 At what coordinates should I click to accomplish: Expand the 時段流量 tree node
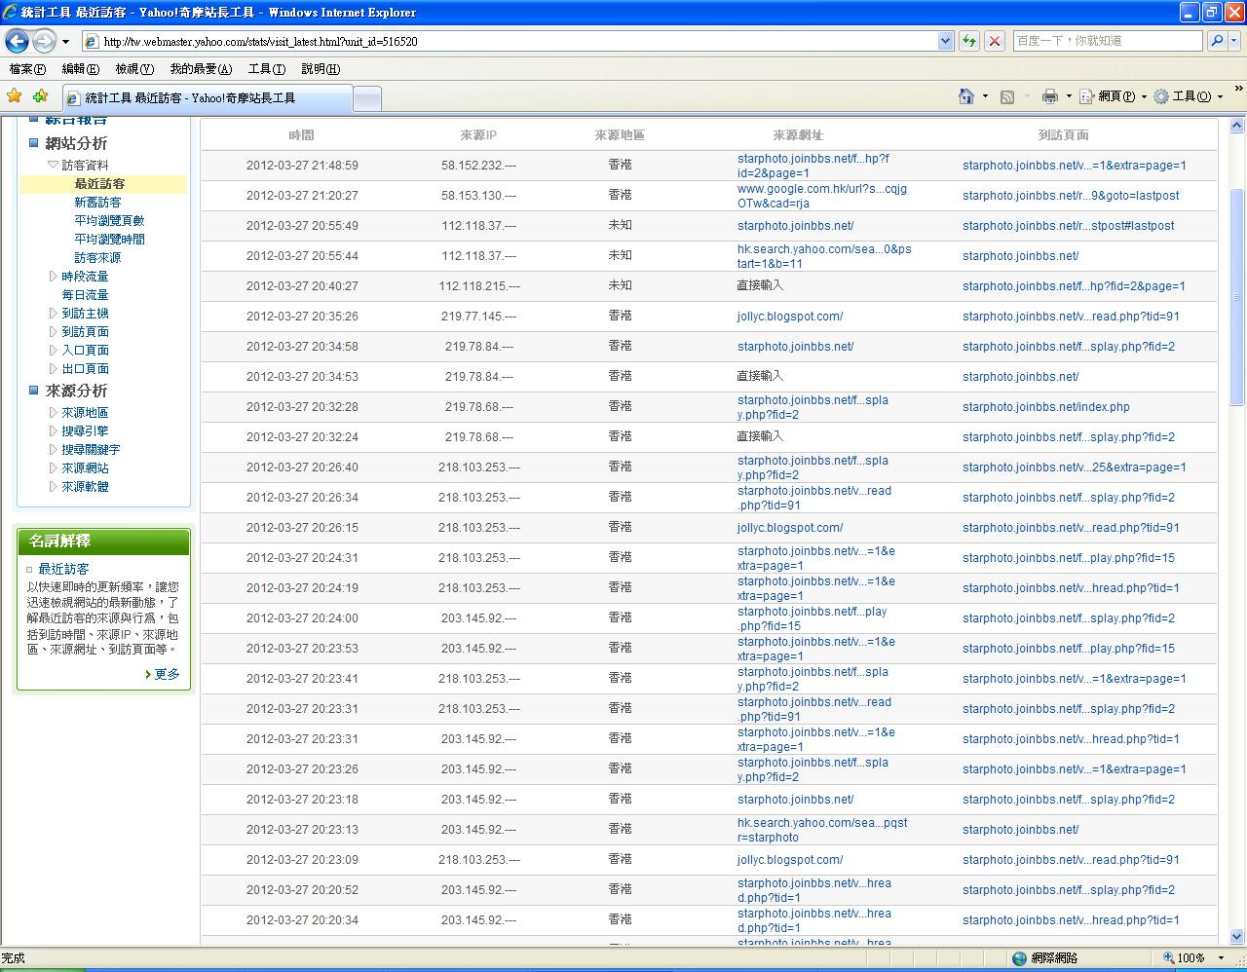tap(54, 277)
